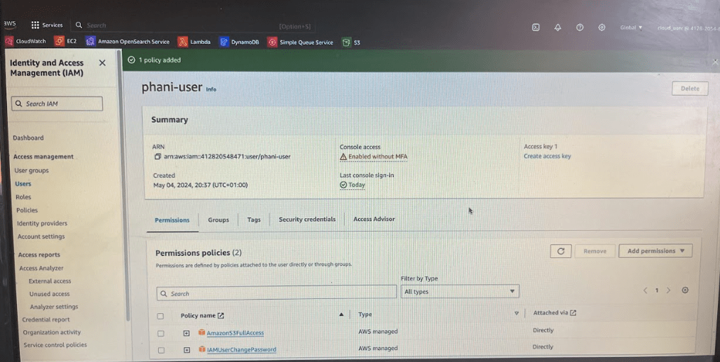
Task: Select the IAMUserChangePassword policy checkbox
Action: pos(160,350)
